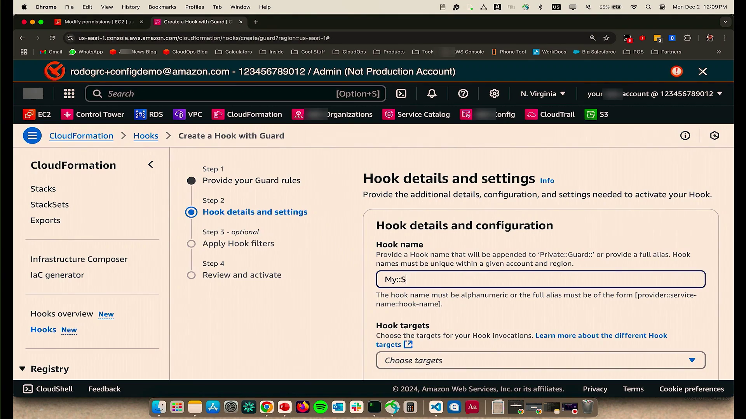This screenshot has height=419, width=746.
Task: Open CloudShell in the footer
Action: [x=48, y=389]
